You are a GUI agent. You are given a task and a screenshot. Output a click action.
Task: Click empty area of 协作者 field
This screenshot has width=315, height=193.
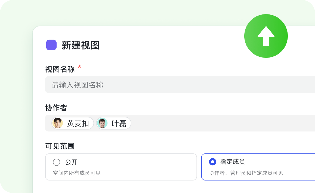218,123
